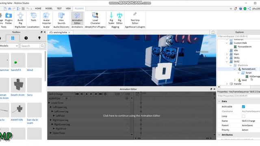Open the Models category dropdown

(x=9, y=46)
